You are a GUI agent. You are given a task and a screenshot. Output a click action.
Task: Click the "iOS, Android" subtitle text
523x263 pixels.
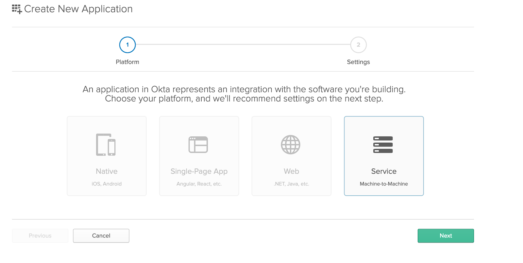pyautogui.click(x=107, y=184)
